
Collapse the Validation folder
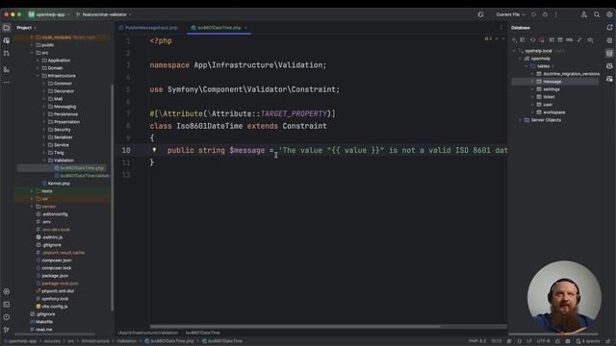coord(44,161)
